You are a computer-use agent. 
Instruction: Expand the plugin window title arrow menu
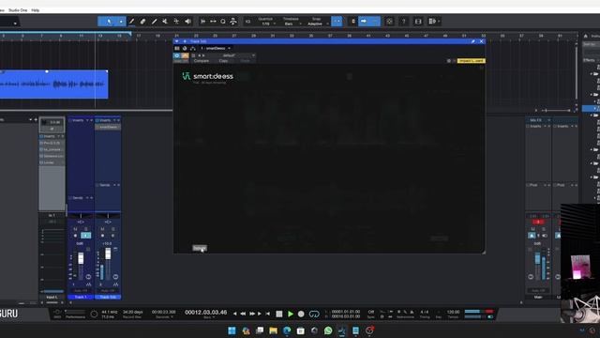[177, 41]
